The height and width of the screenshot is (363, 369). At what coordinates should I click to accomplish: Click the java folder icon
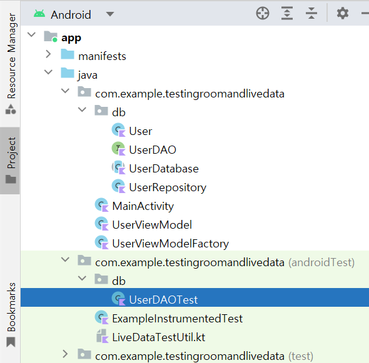click(x=68, y=72)
